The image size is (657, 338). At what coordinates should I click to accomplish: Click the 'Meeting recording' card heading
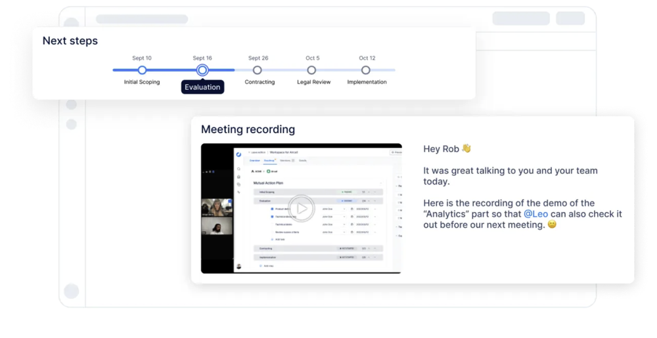tap(248, 129)
